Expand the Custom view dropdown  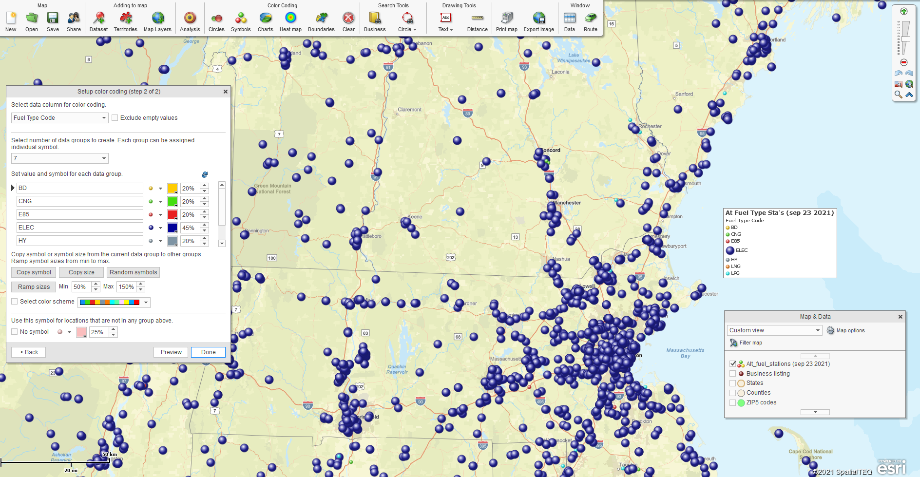tap(775, 330)
